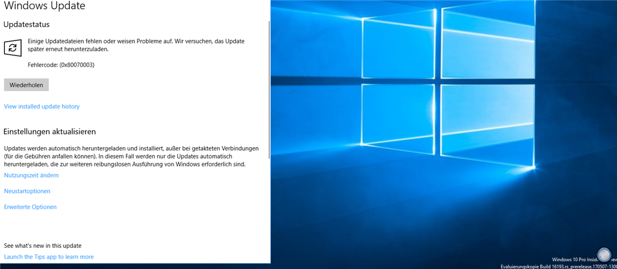Click the Evaluierungskopie Build 16193 watermark text
Image resolution: width=617 pixels, height=269 pixels.
[x=559, y=266]
